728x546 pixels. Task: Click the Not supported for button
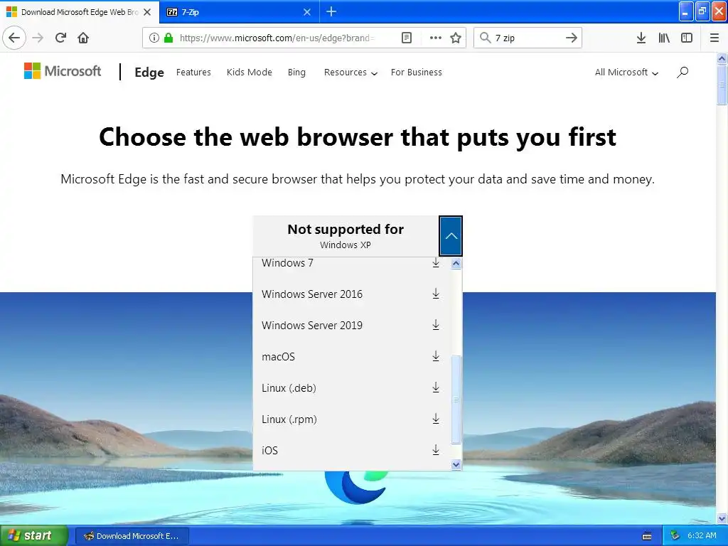pos(346,236)
